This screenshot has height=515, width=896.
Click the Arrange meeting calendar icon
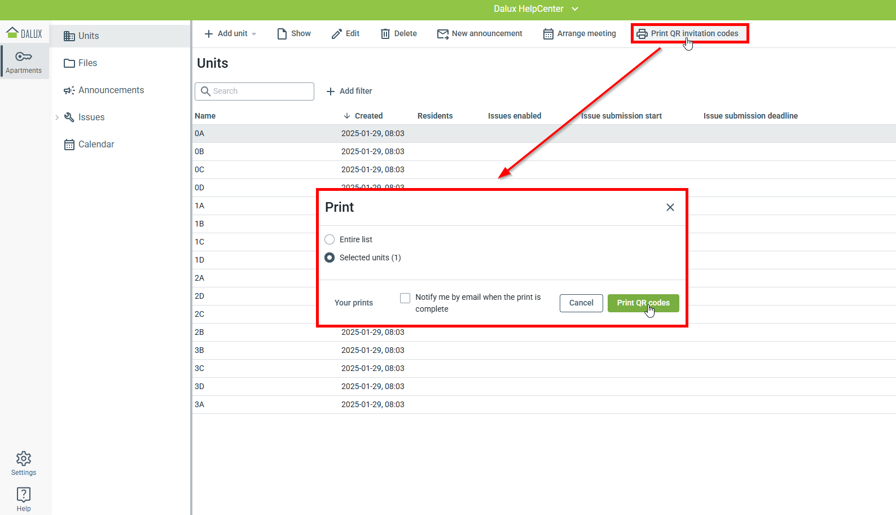point(548,34)
